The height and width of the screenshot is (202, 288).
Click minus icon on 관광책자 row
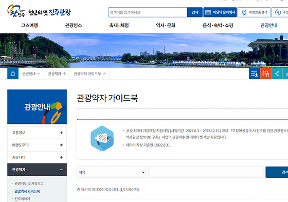61,170
